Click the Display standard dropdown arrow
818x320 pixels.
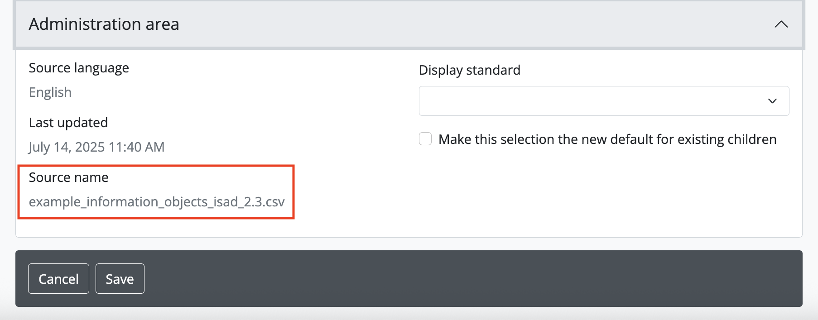pos(772,101)
